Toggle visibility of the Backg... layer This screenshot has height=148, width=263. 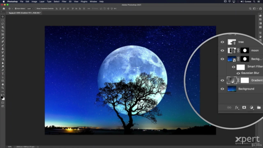pos(222,59)
